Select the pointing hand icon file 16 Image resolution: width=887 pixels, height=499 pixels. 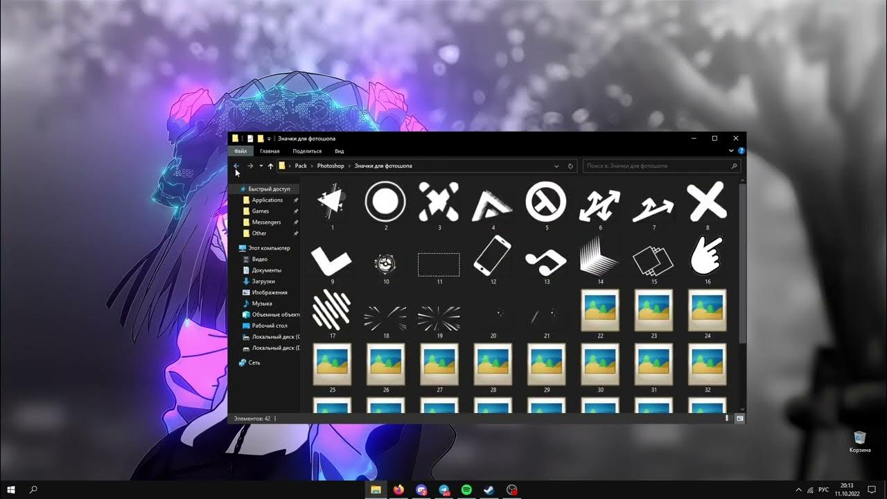pyautogui.click(x=708, y=256)
